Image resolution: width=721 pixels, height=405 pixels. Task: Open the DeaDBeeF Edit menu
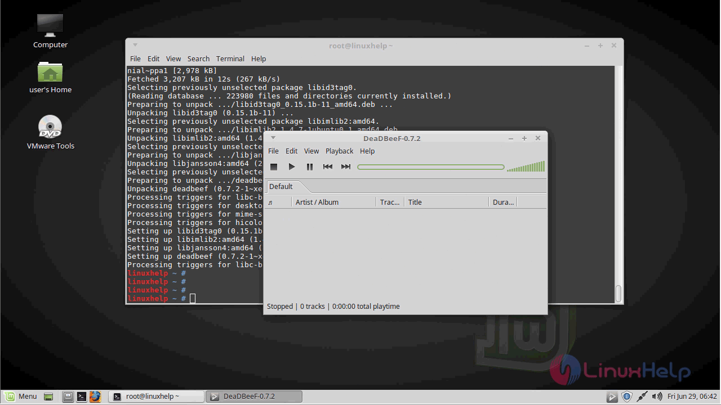[291, 151]
